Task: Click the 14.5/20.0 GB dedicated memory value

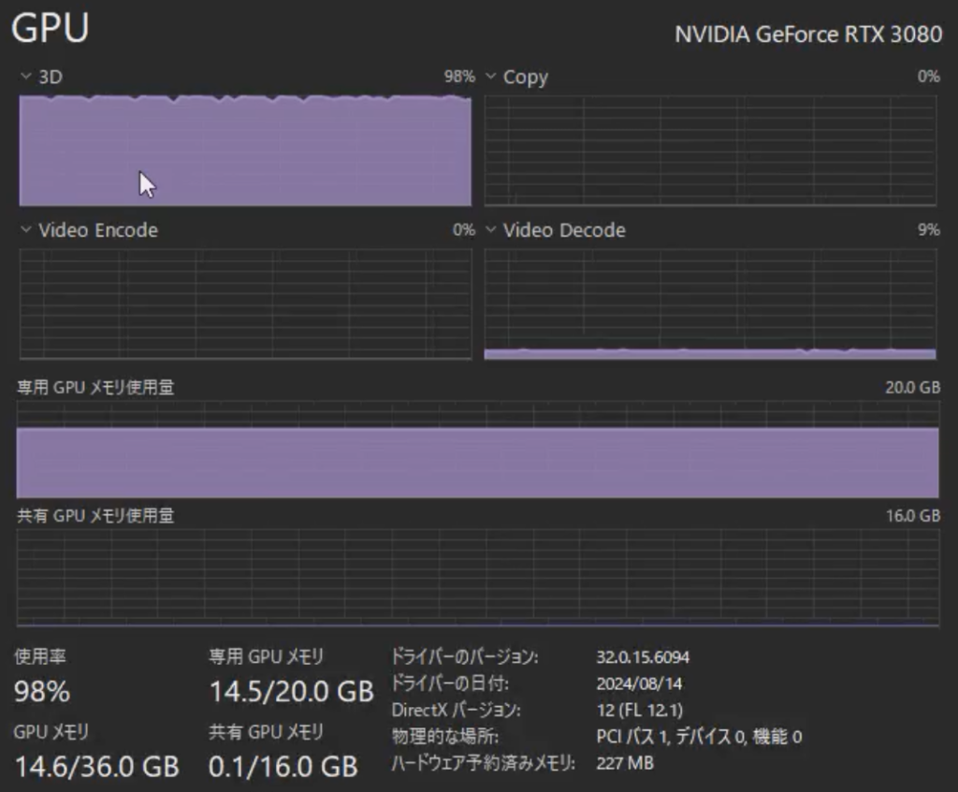Action: (291, 692)
